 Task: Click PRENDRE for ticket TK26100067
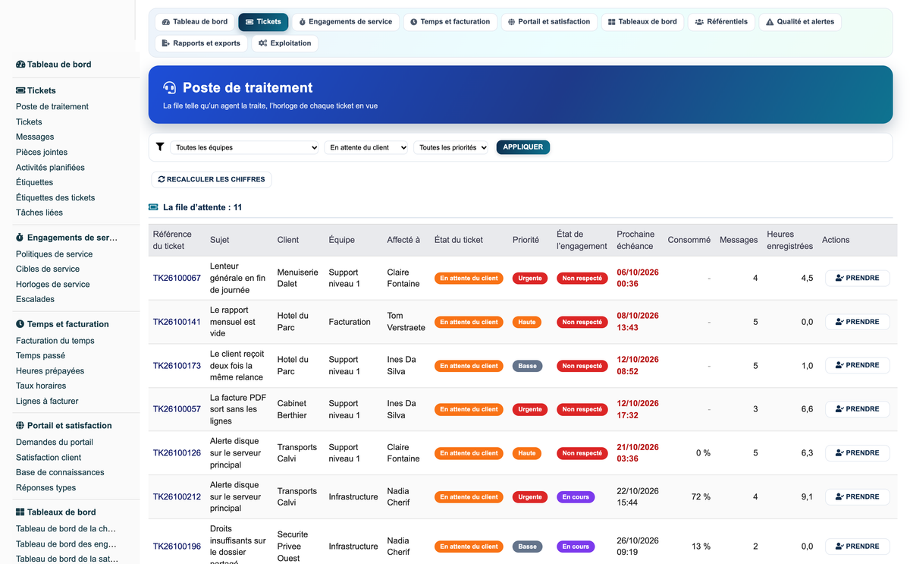point(858,279)
